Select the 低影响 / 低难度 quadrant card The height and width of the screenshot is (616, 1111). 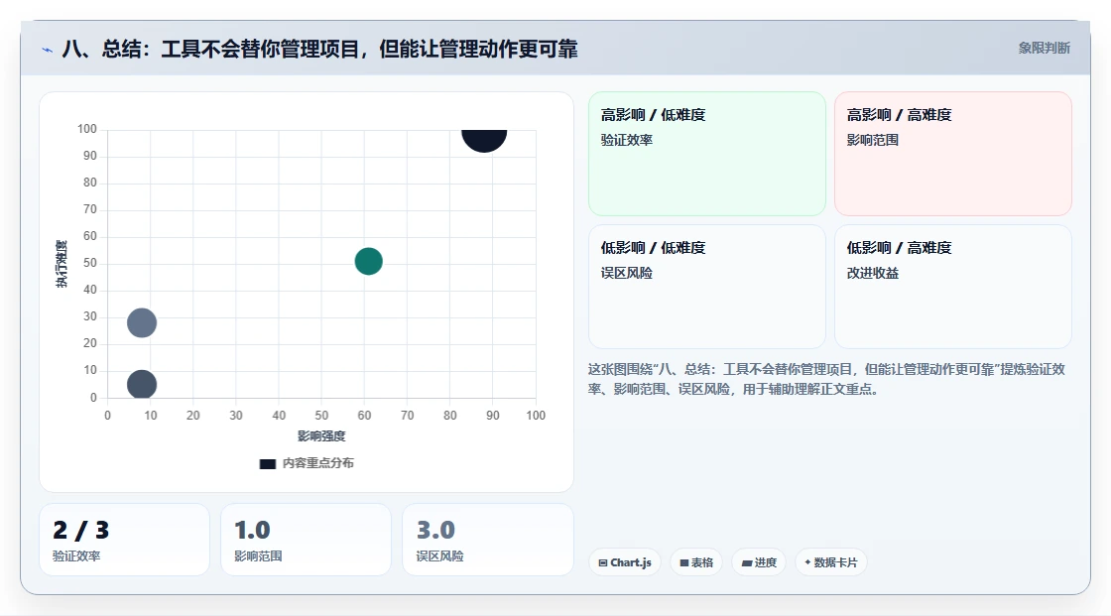(x=707, y=287)
